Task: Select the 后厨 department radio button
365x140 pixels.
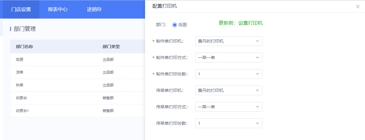Action: [175, 25]
